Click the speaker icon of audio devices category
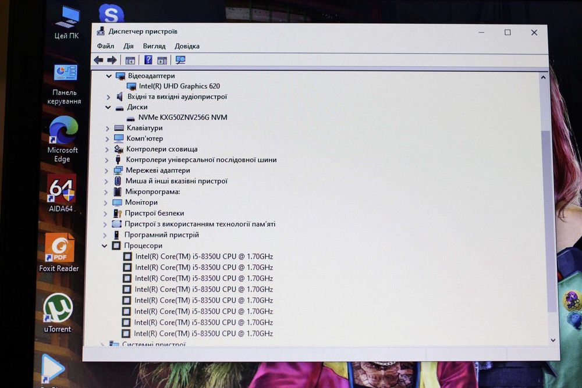This screenshot has height=388, width=582. tap(119, 97)
